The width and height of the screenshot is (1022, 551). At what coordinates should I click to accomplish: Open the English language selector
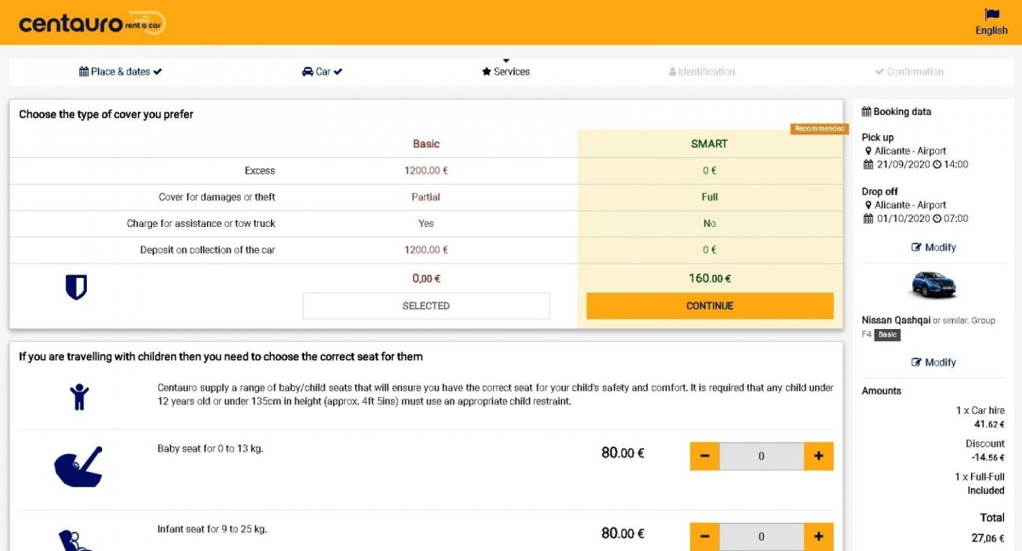click(991, 31)
